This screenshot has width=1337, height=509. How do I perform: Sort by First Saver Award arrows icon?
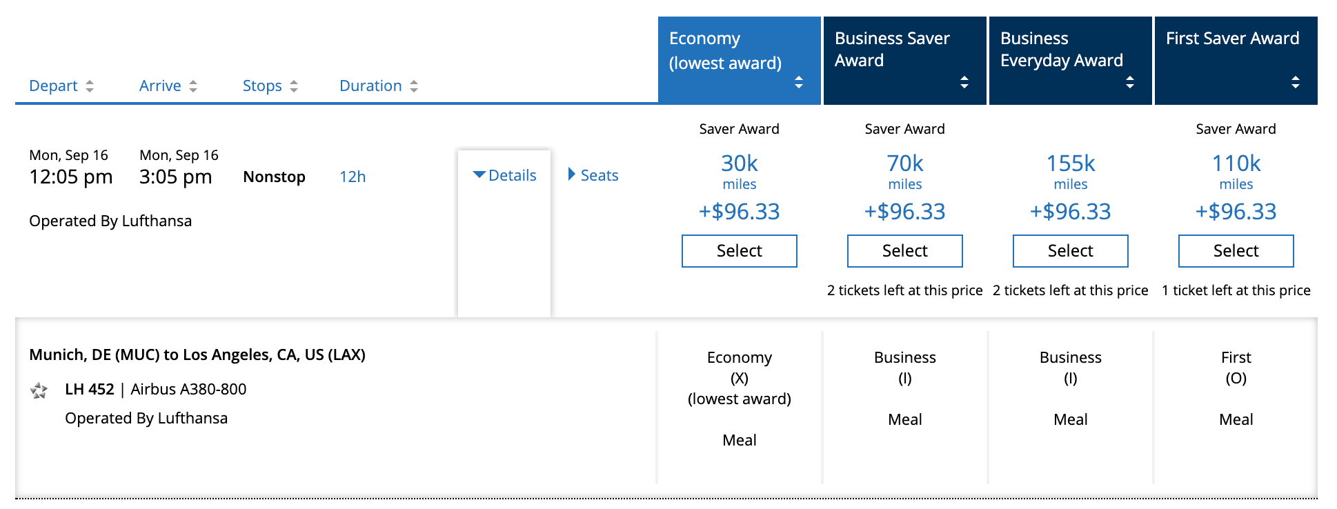coord(1296,82)
